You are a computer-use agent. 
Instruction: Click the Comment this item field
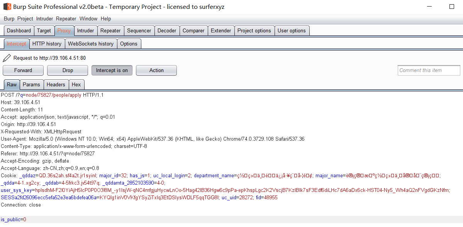[429, 70]
